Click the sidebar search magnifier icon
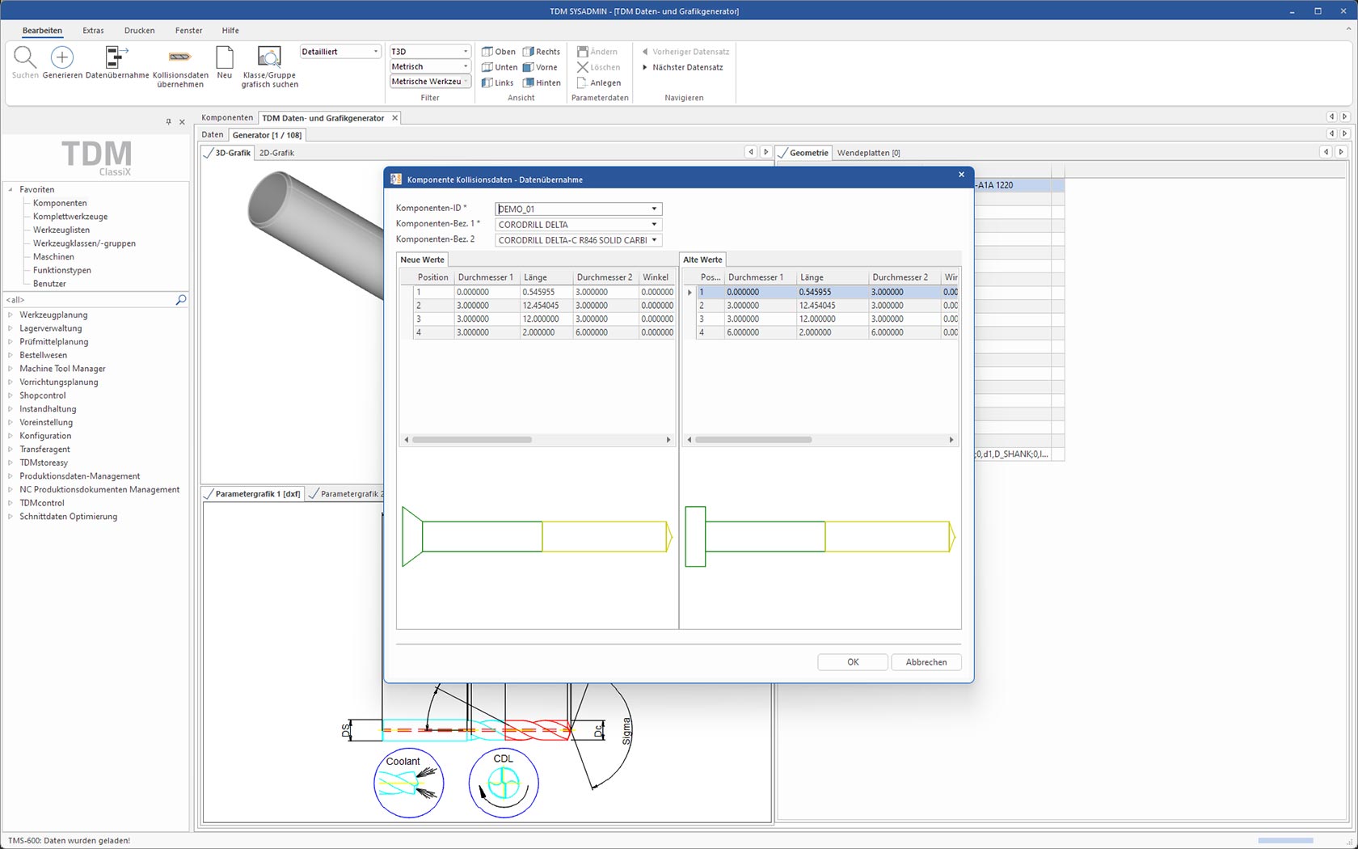This screenshot has height=849, width=1358. [x=181, y=300]
